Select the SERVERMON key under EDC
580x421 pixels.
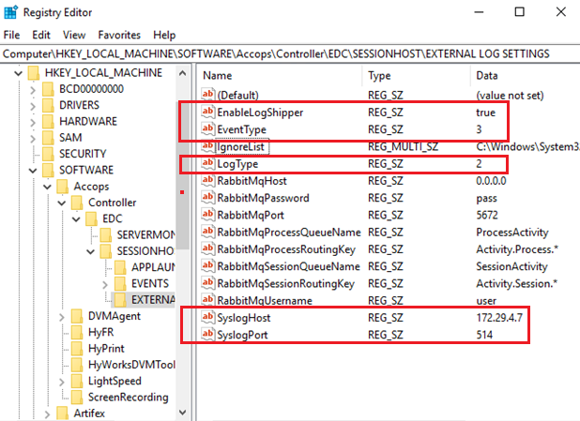tap(145, 234)
